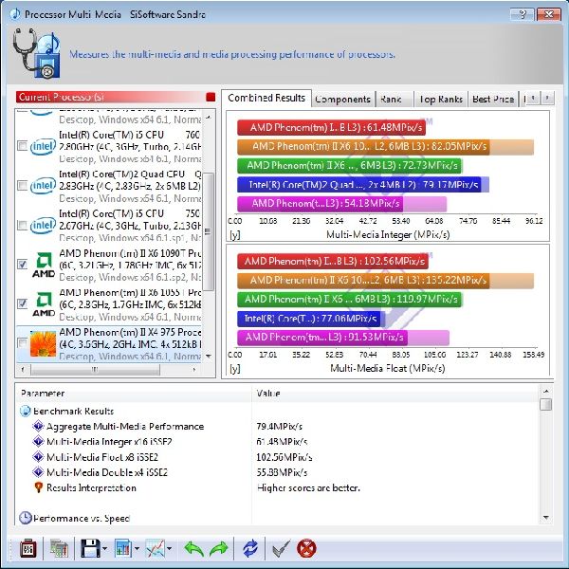This screenshot has height=569, width=569.
Task: Uncheck the AMD Phenom II X6 1090T processor
Action: coord(23,266)
